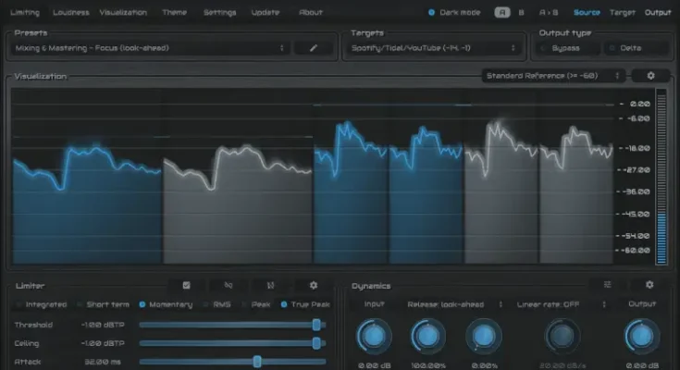Click the Limiter checkmark icon button

pyautogui.click(x=187, y=286)
